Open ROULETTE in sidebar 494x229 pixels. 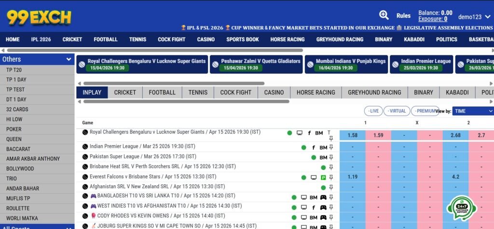coord(37,208)
